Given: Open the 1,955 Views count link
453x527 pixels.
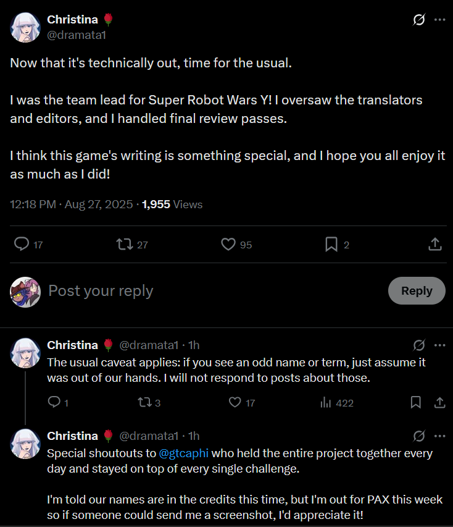Looking at the screenshot, I should (172, 204).
